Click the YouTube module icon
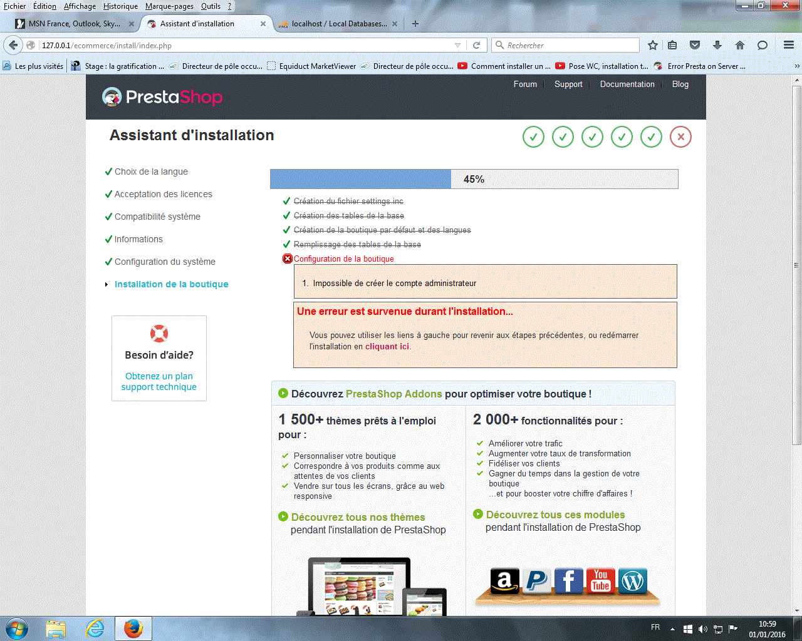 coord(601,581)
